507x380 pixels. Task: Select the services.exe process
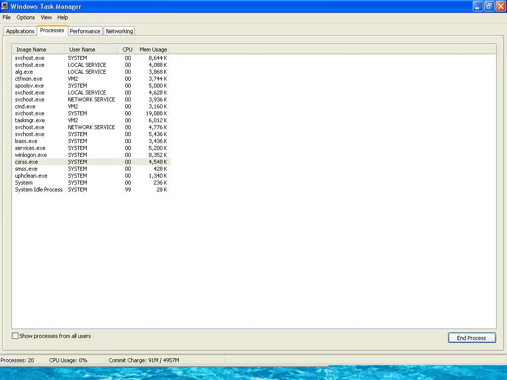(91, 148)
